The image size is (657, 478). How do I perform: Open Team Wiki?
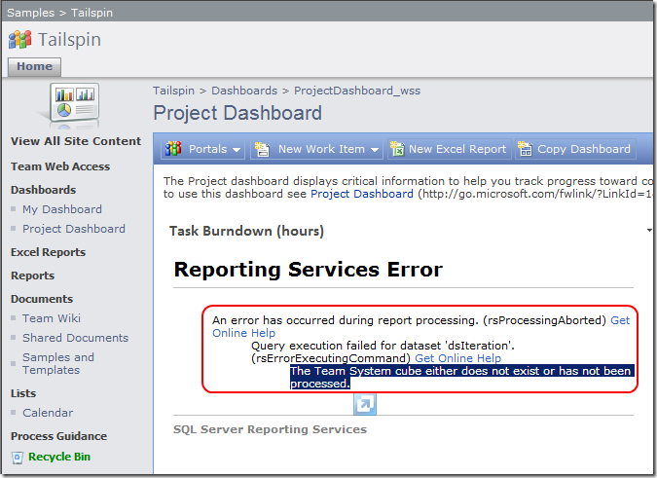52,318
